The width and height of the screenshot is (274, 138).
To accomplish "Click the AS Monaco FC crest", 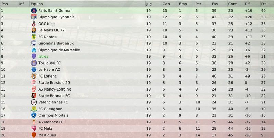I will pyautogui.click(x=34, y=122).
